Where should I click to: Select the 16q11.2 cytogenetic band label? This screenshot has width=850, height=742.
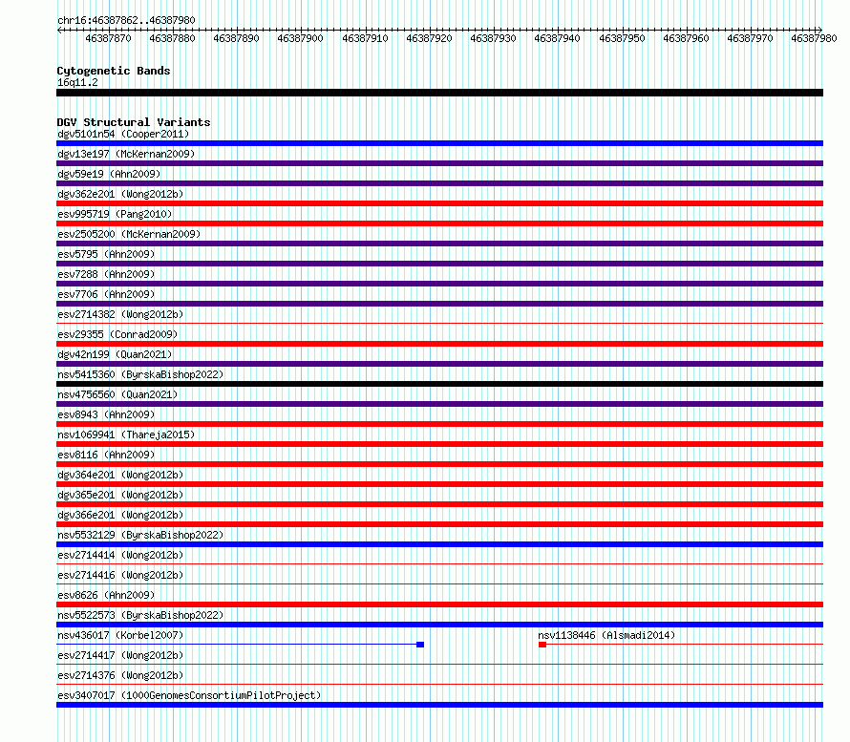pos(77,82)
